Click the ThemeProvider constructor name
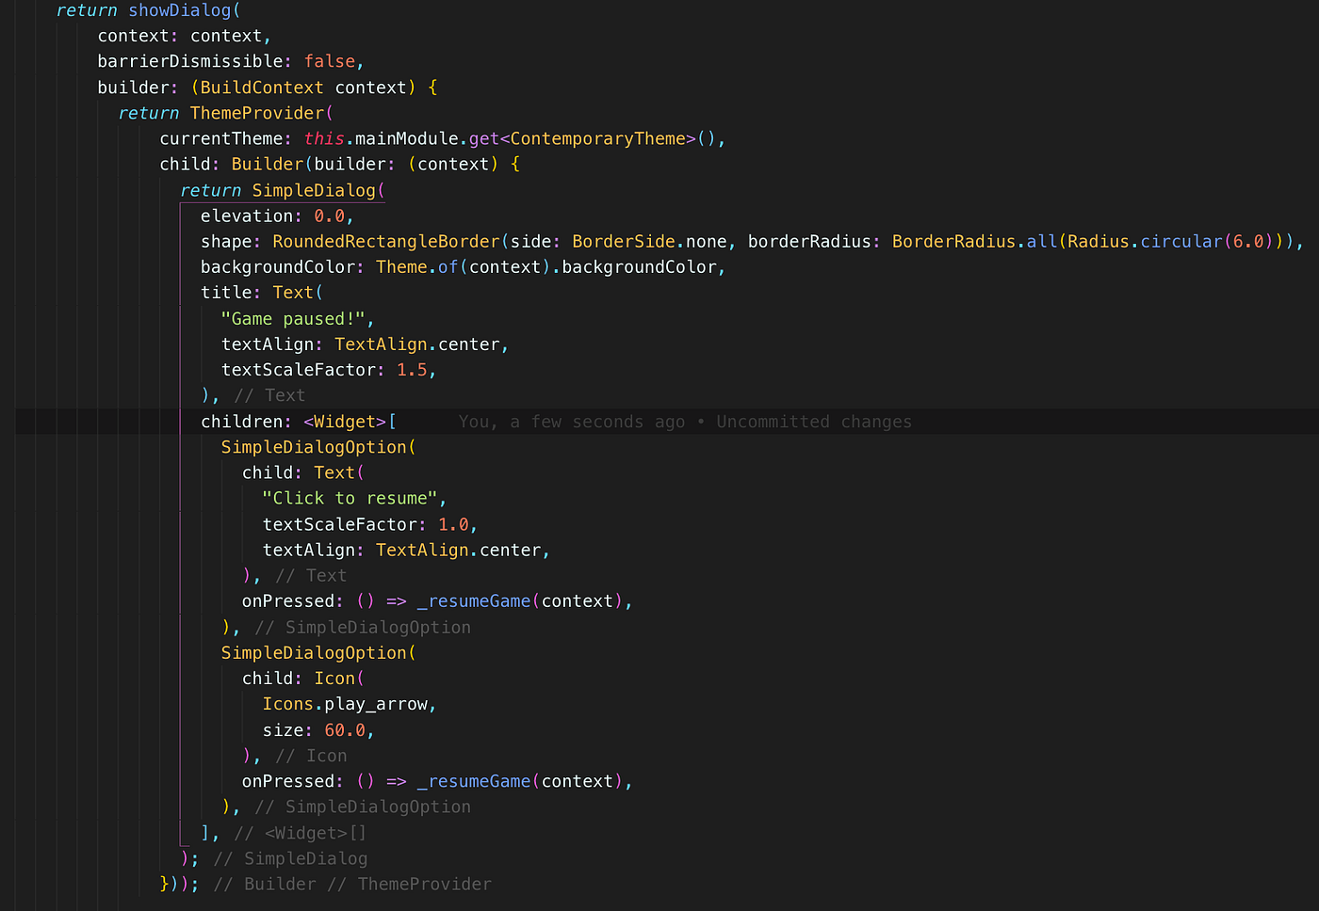 256,112
